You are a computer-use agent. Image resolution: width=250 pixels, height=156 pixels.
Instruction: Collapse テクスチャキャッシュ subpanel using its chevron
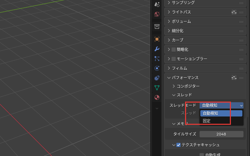174,145
